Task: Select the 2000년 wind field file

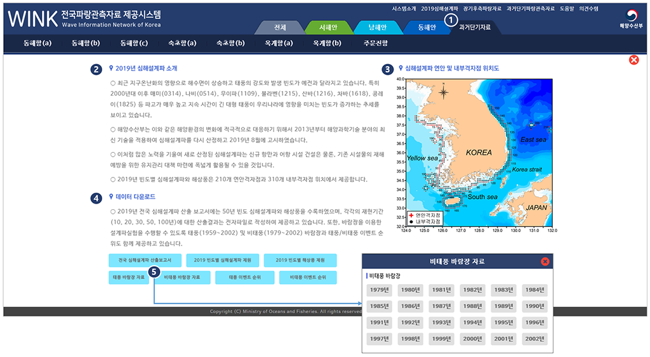Action: coord(472,339)
